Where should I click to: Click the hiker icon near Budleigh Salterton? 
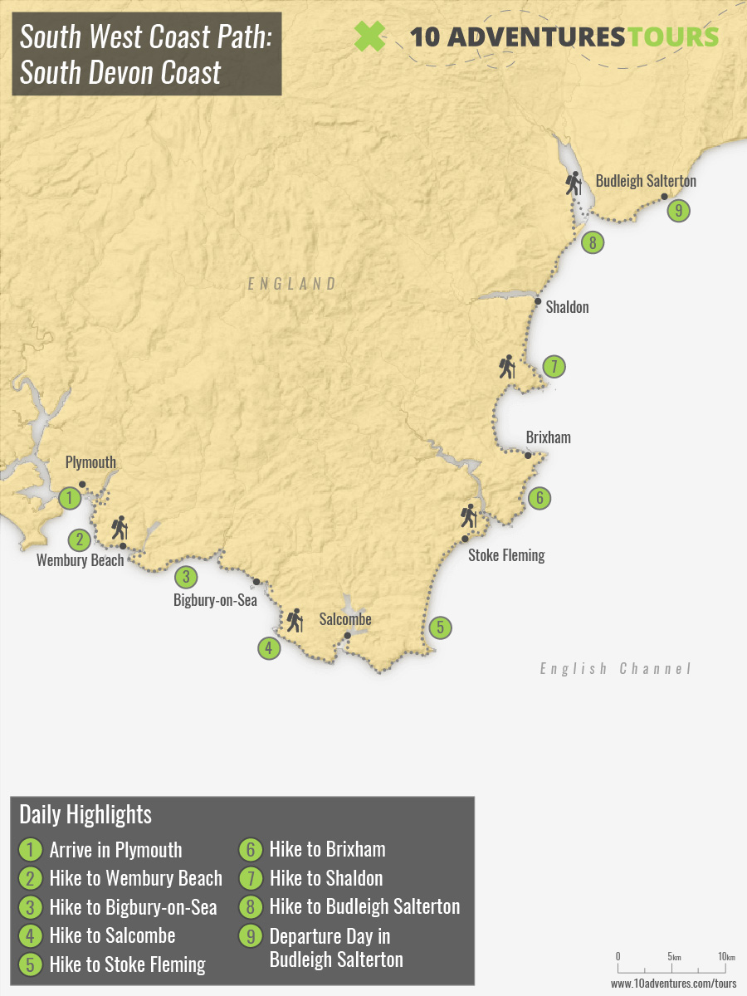coord(574,183)
